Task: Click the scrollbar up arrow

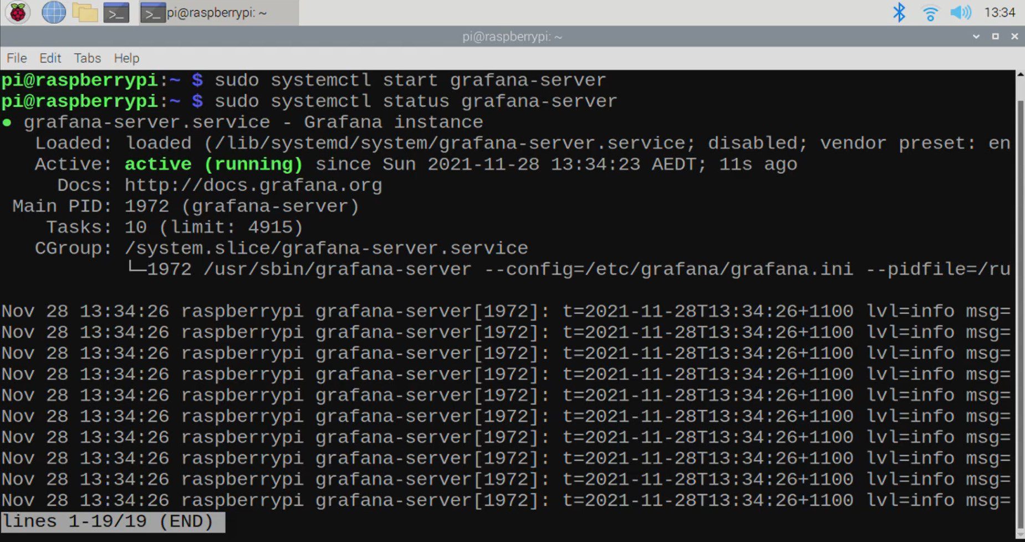Action: coord(1020,74)
